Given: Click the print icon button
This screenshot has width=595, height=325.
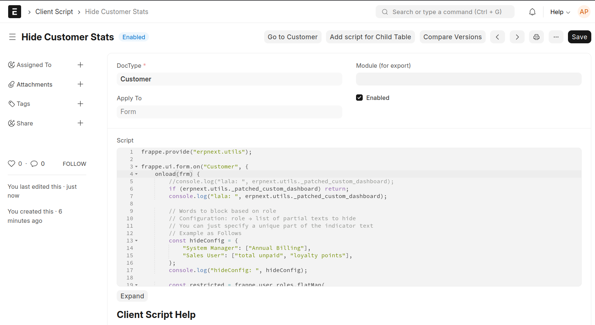Looking at the screenshot, I should click(x=536, y=37).
